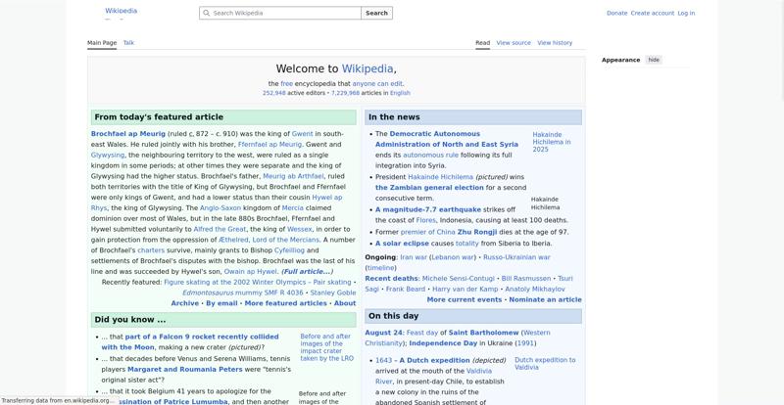Open the featured article Archive link
The height and width of the screenshot is (405, 784).
(x=185, y=303)
